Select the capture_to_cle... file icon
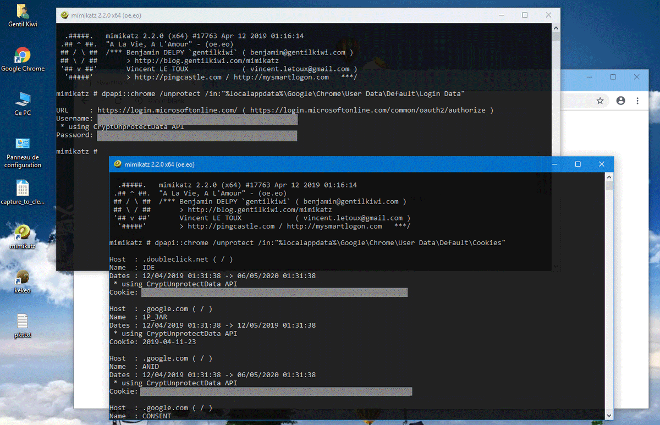The width and height of the screenshot is (660, 425). 23,192
